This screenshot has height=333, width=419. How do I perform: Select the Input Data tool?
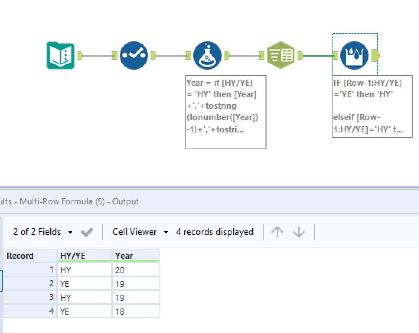(60, 55)
